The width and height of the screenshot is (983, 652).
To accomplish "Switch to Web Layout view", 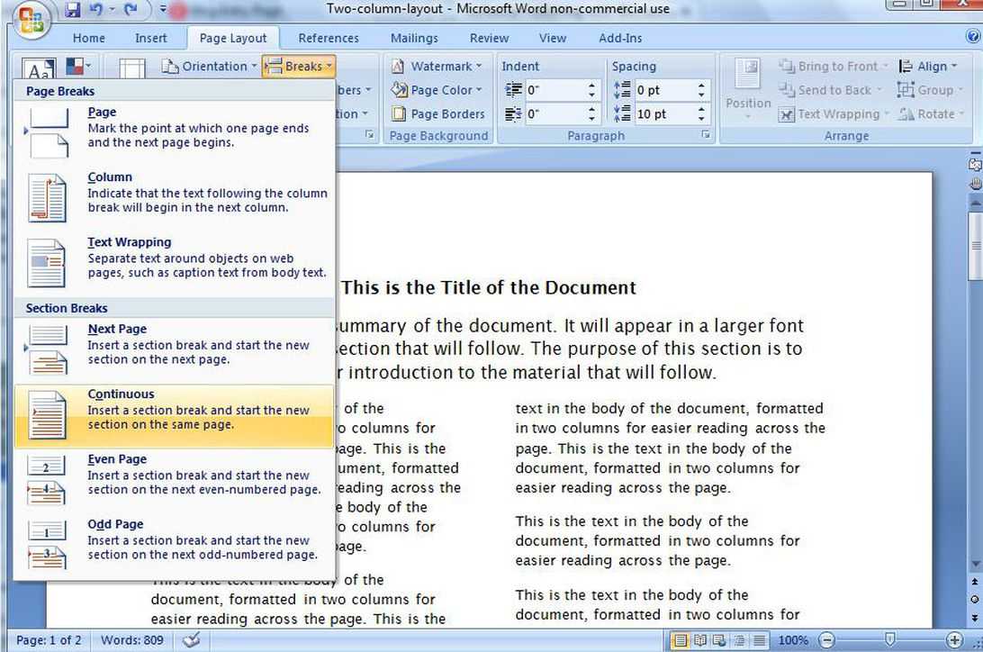I will pyautogui.click(x=719, y=640).
